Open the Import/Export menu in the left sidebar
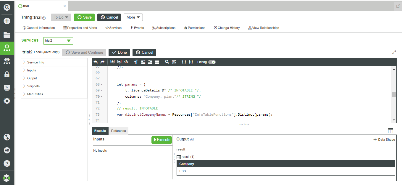402x185 pixels. [7, 137]
